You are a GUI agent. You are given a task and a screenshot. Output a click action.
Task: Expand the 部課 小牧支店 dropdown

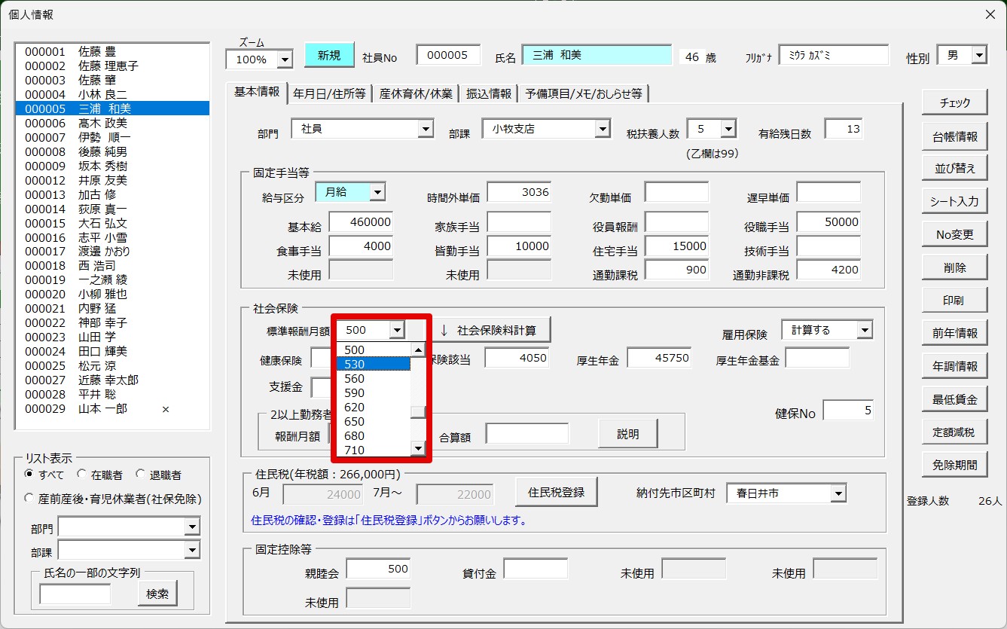[602, 130]
